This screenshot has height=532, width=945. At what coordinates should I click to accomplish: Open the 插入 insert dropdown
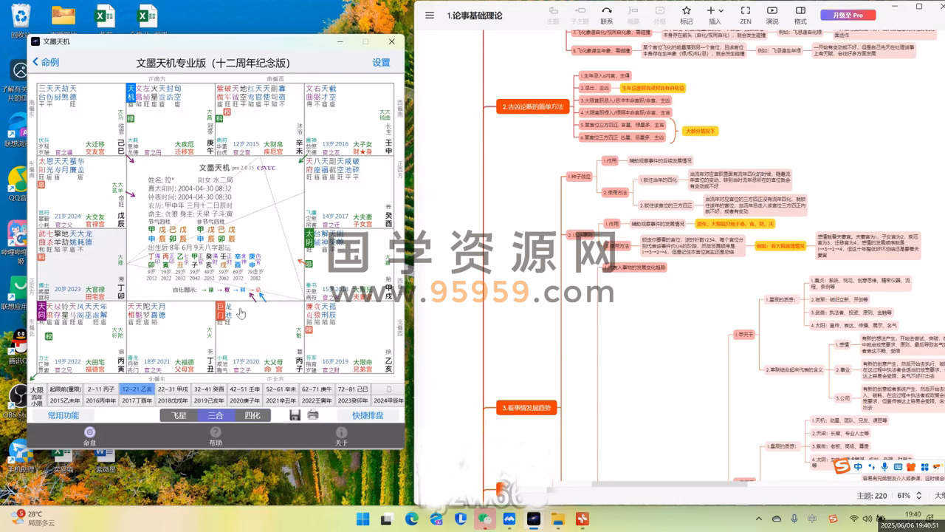point(715,15)
